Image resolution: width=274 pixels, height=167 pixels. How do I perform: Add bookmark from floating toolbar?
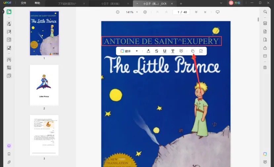(x=201, y=51)
